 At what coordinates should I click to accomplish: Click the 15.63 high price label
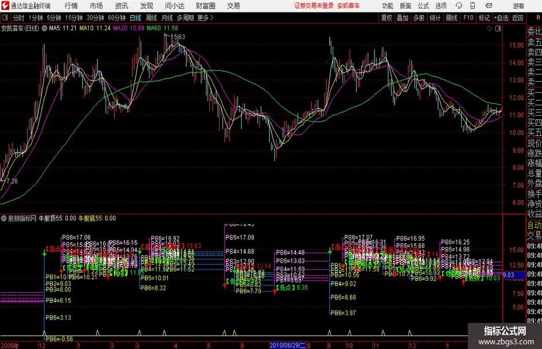(178, 37)
